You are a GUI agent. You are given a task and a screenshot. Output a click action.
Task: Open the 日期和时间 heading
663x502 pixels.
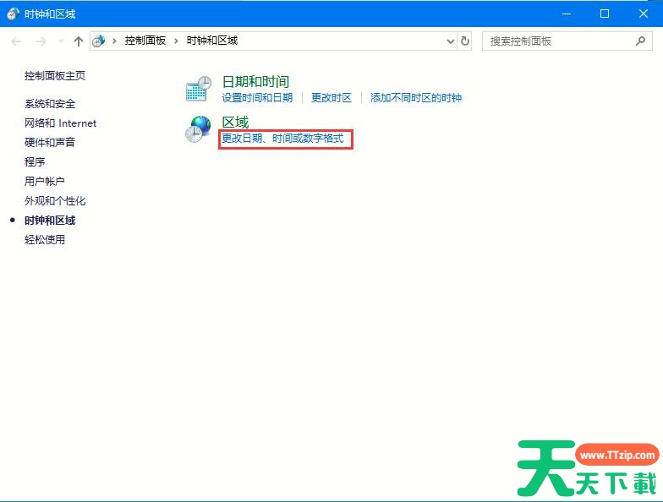coord(255,81)
